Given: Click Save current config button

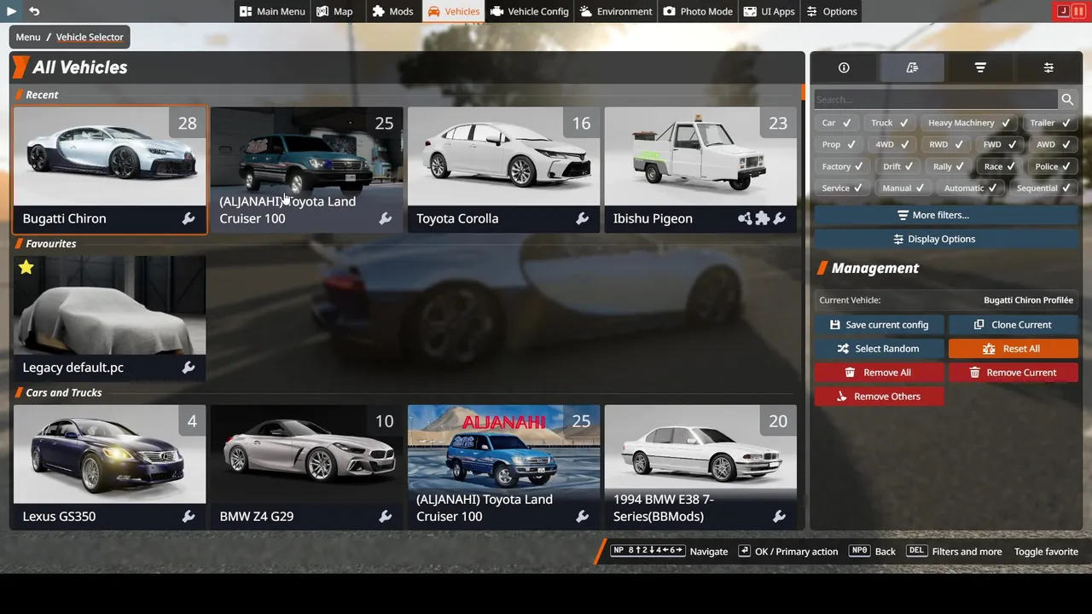Looking at the screenshot, I should click(879, 325).
